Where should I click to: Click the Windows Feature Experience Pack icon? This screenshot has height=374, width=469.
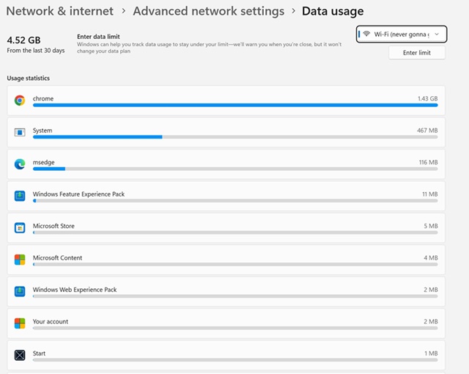pyautogui.click(x=20, y=196)
